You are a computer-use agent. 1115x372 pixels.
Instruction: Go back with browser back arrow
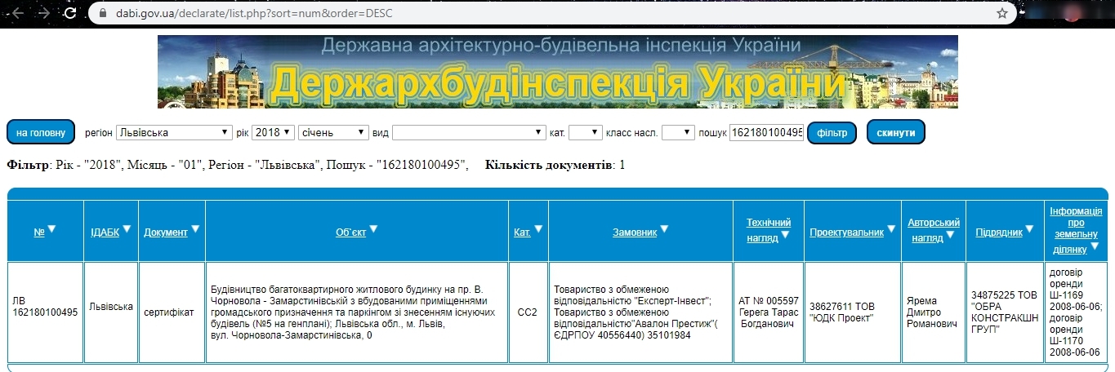point(17,13)
